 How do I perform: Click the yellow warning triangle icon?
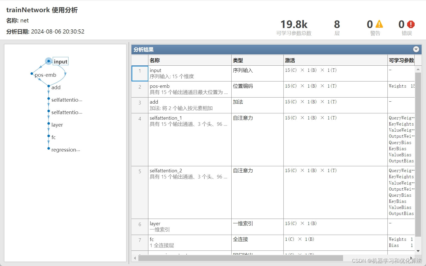pyautogui.click(x=379, y=24)
